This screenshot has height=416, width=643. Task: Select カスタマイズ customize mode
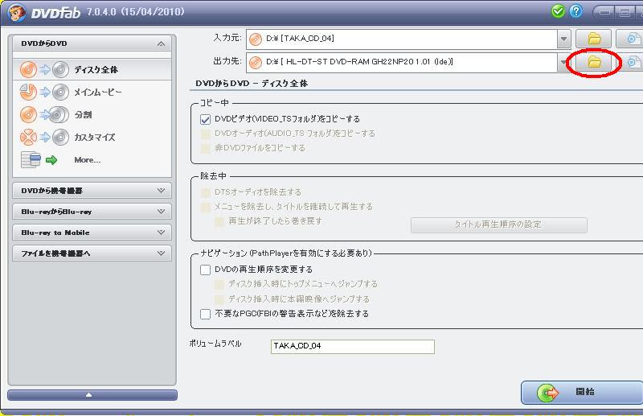[x=92, y=137]
